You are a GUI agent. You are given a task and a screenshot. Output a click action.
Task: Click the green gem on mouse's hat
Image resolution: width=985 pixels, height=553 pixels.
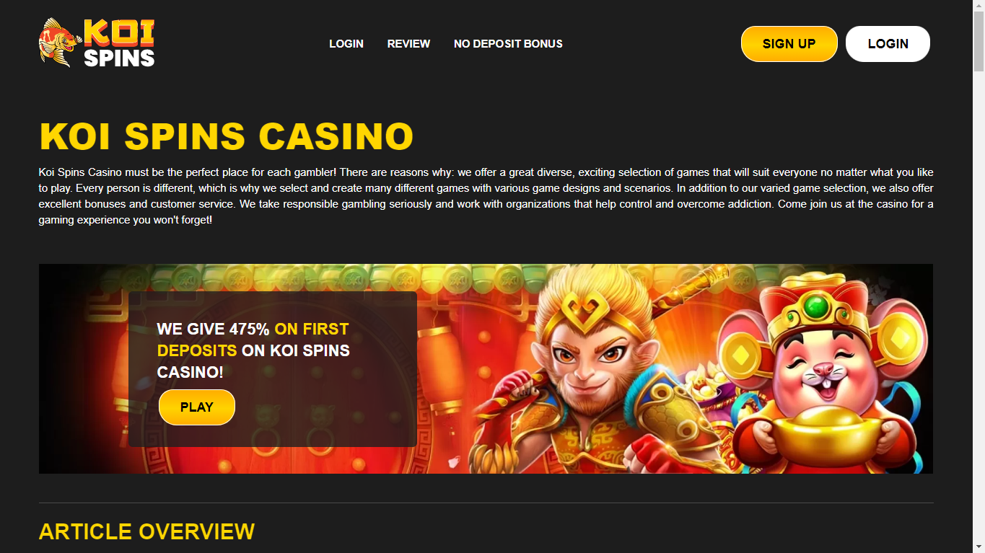816,307
